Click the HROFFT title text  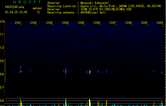coord(27,2)
